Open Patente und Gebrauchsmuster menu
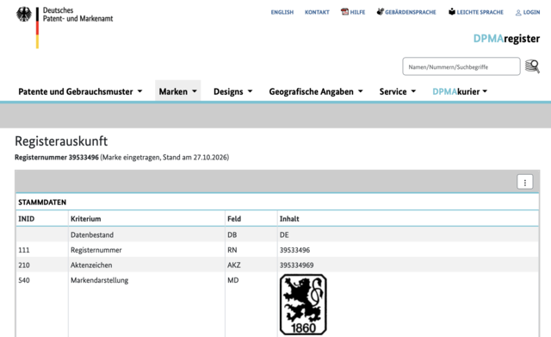 (x=76, y=92)
